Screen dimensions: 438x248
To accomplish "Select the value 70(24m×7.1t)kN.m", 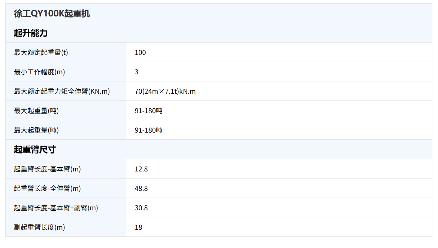I will 165,92.
